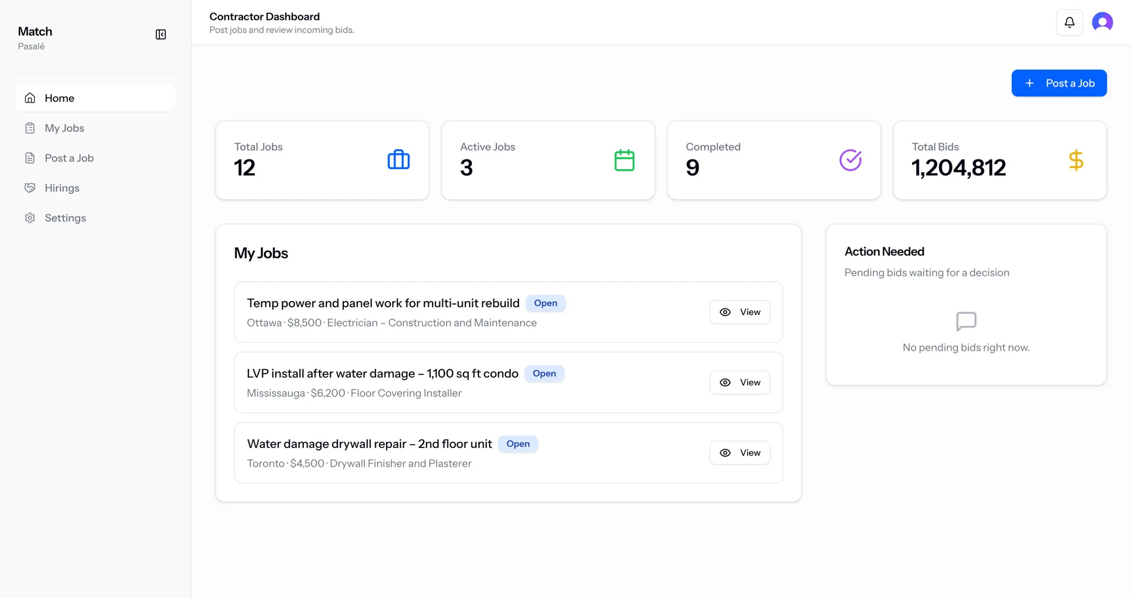Image resolution: width=1131 pixels, height=598 pixels.
Task: Open the notifications bell
Action: (1069, 23)
